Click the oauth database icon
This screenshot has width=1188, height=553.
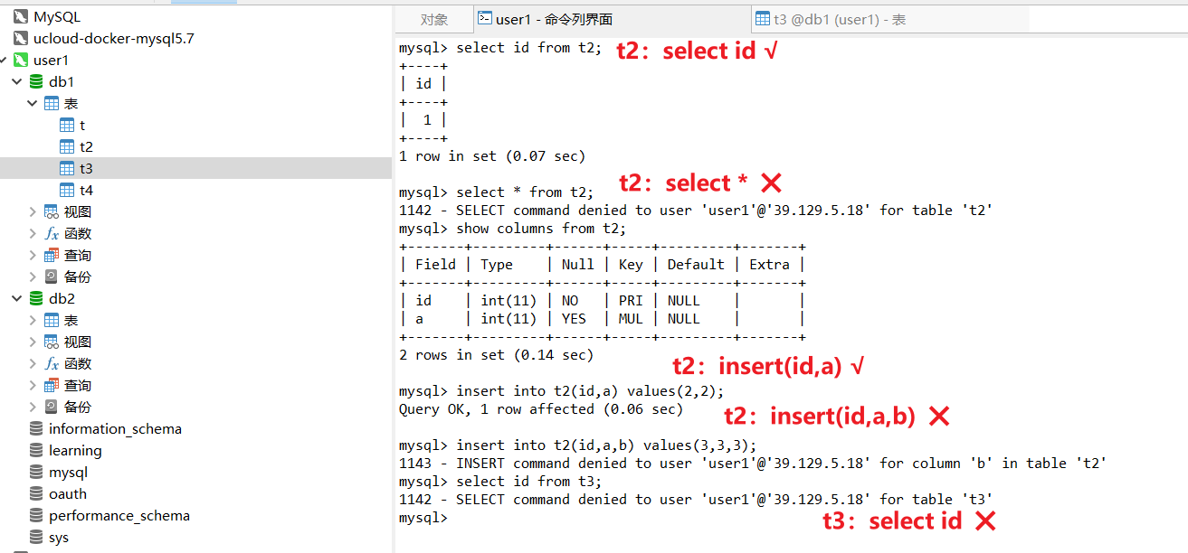point(36,493)
